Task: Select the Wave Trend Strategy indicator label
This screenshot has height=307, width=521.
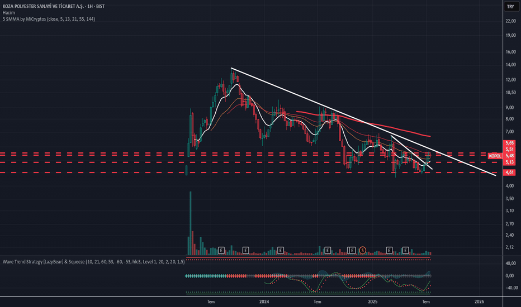Action: click(94, 262)
